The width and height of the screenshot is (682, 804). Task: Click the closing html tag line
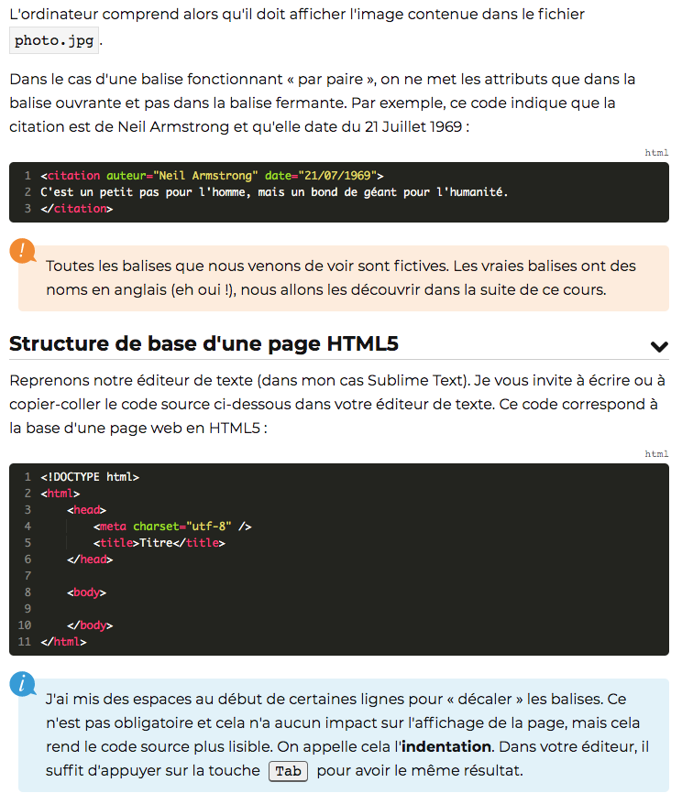pos(63,641)
